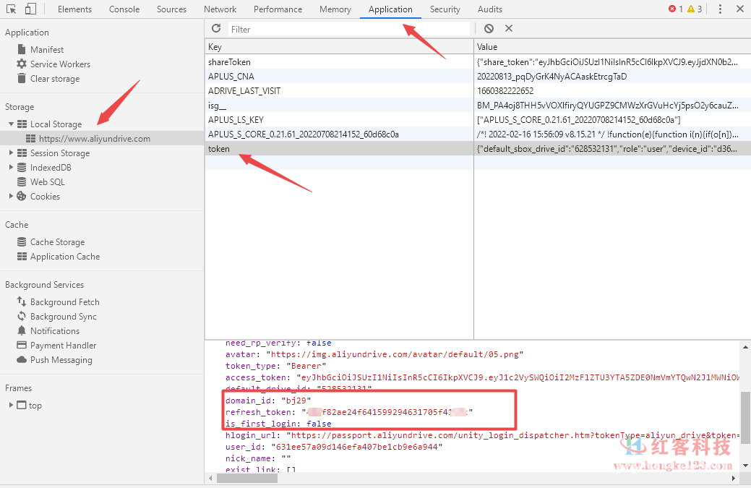Open the Network tab
Image resolution: width=751 pixels, height=488 pixels.
tap(220, 9)
